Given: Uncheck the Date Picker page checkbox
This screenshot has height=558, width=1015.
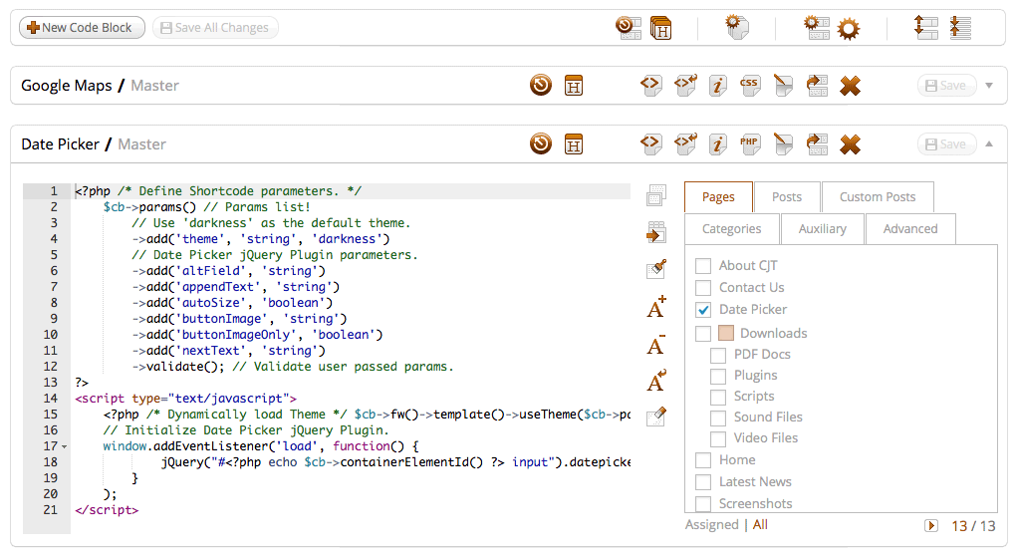Looking at the screenshot, I should click(703, 310).
